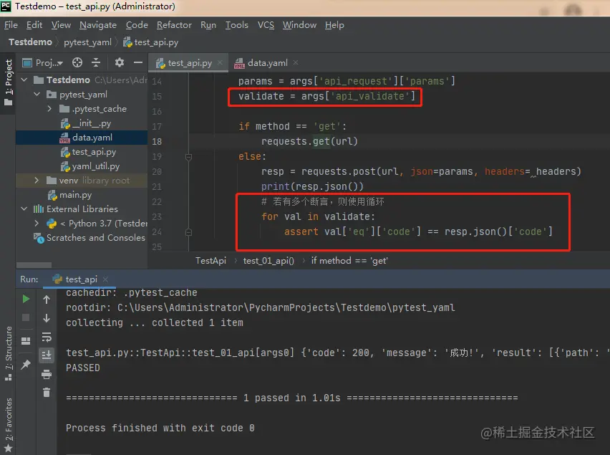Click test_01_api() in editor breadcrumb
The height and width of the screenshot is (455, 610).
(x=268, y=260)
